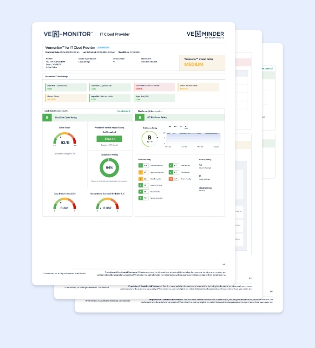Click the Venminder by Ncontracts logo
The image size is (315, 348).
pos(205,34)
